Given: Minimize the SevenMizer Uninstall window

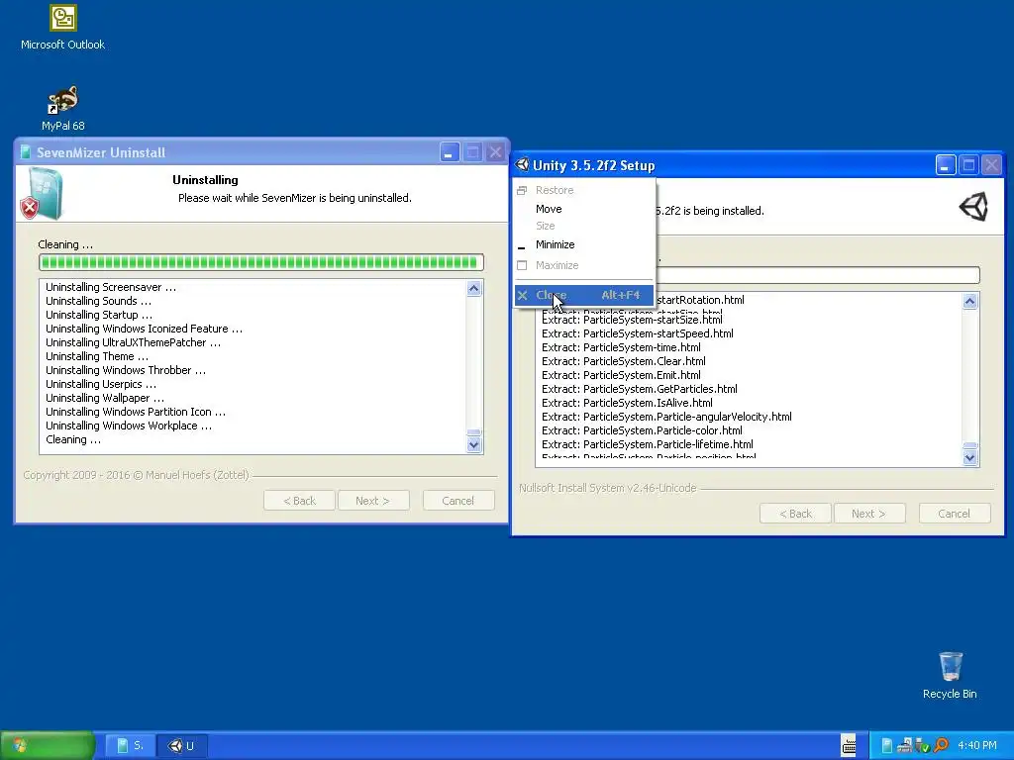Looking at the screenshot, I should point(451,152).
